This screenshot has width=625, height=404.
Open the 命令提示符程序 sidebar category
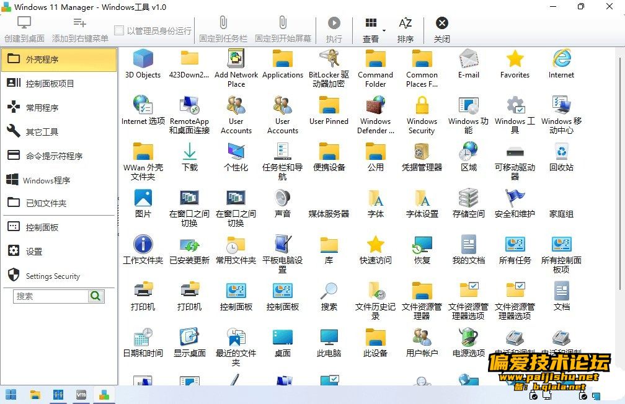click(59, 156)
